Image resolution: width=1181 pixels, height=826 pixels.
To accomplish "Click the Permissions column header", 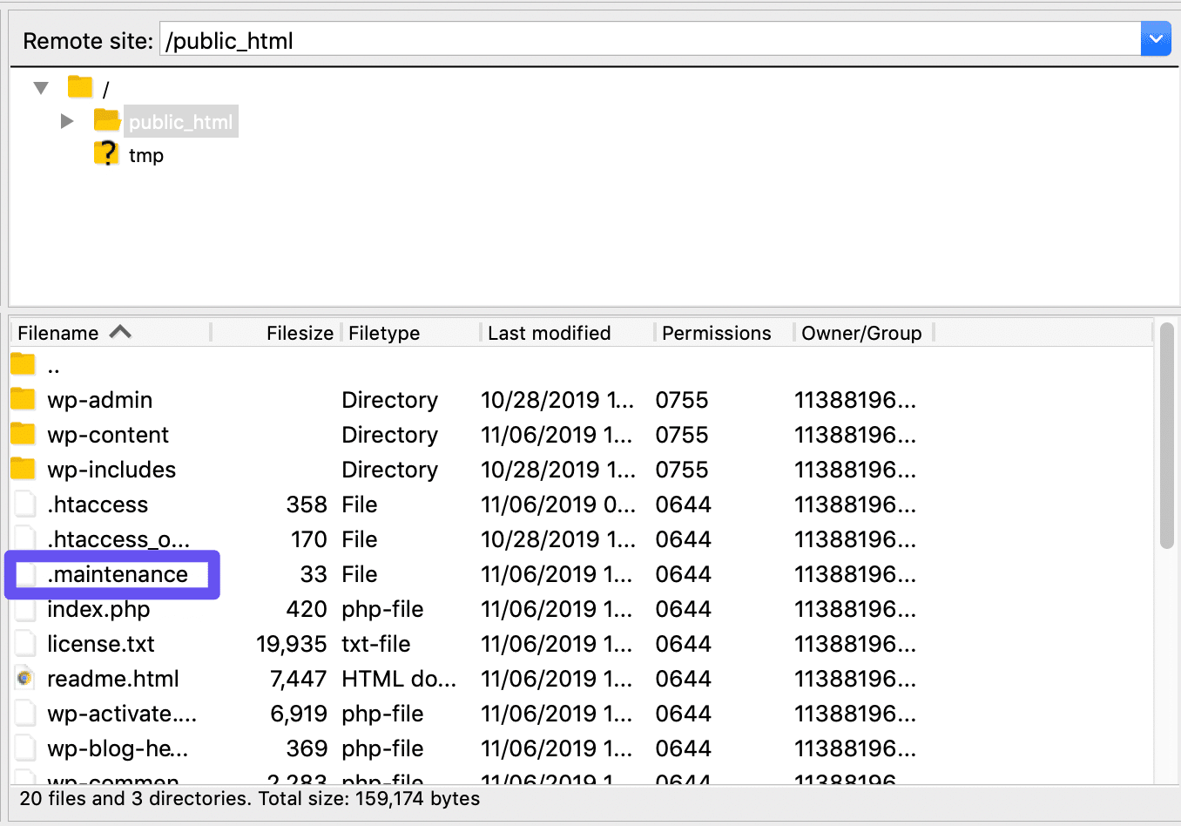I will [x=716, y=332].
